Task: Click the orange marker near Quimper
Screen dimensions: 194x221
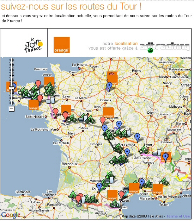Action: [34, 105]
